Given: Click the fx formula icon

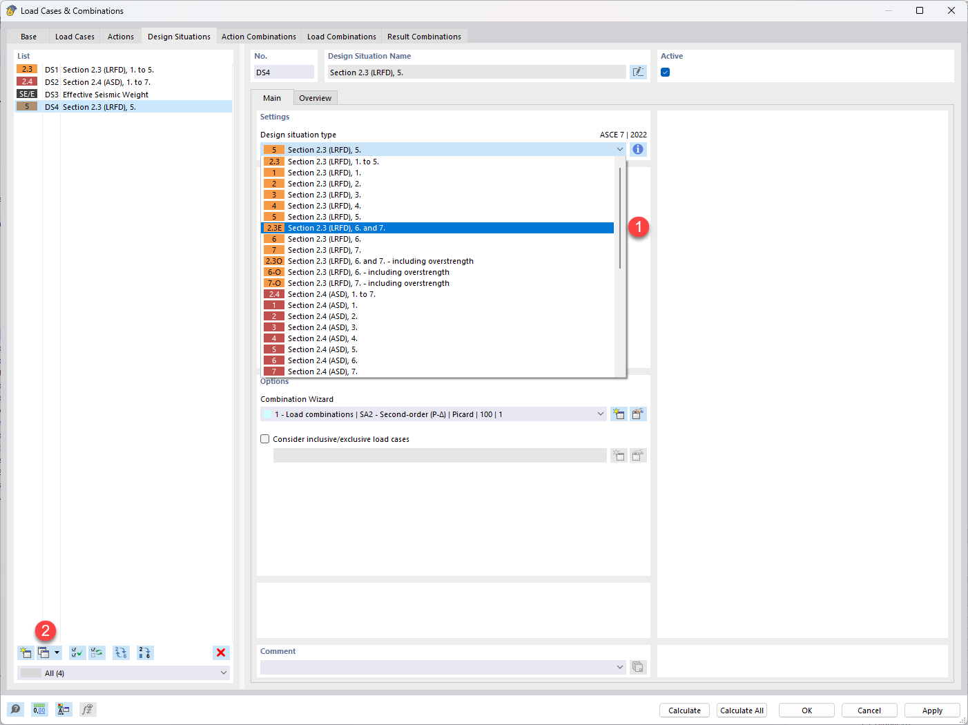Looking at the screenshot, I should pos(88,709).
